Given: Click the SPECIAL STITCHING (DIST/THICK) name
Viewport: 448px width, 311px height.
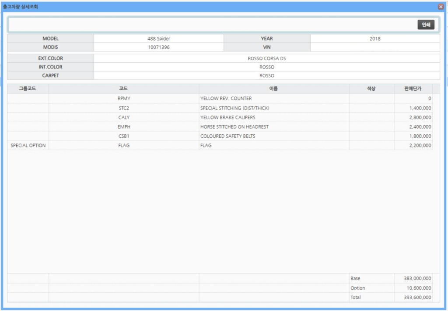Looking at the screenshot, I should tap(234, 108).
